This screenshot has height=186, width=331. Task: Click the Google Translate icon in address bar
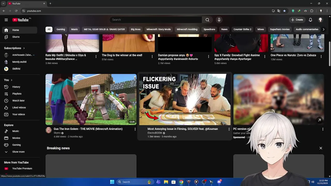coord(279,11)
